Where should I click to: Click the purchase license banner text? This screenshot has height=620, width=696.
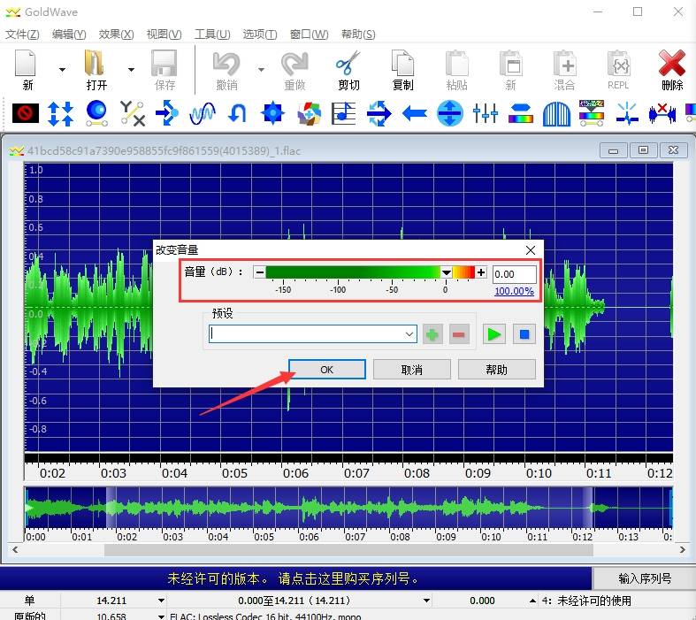point(293,578)
